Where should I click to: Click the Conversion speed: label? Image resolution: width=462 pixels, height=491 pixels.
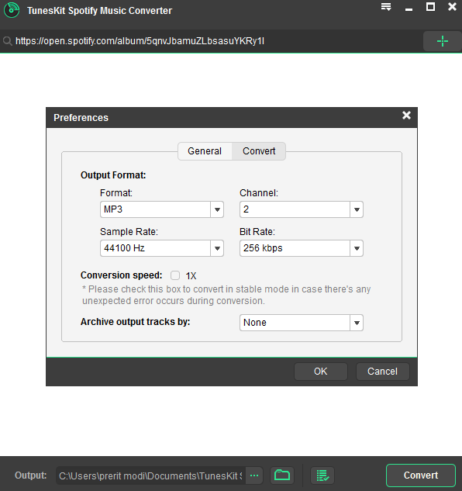point(122,275)
